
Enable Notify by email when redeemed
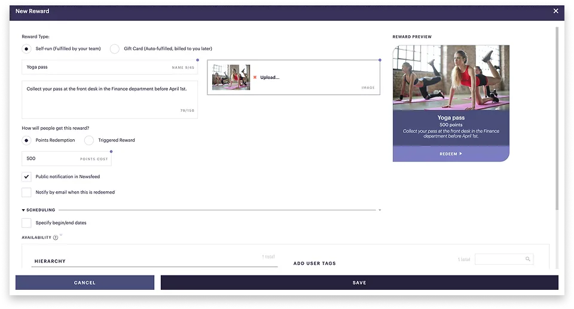tap(26, 192)
